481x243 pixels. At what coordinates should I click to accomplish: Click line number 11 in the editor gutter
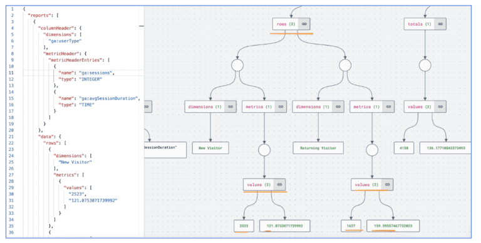point(11,73)
